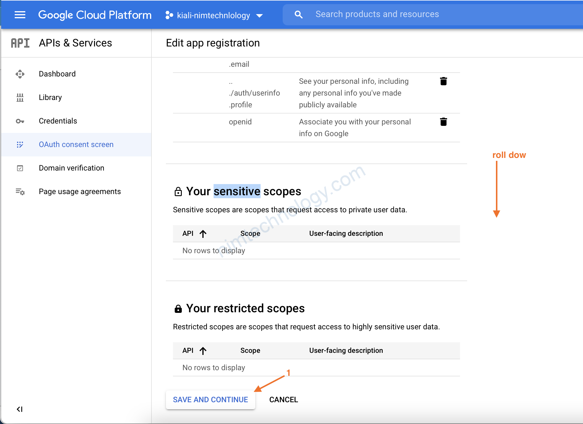Viewport: 583px width, 424px height.
Task: Open Domain verification
Action: (x=71, y=168)
